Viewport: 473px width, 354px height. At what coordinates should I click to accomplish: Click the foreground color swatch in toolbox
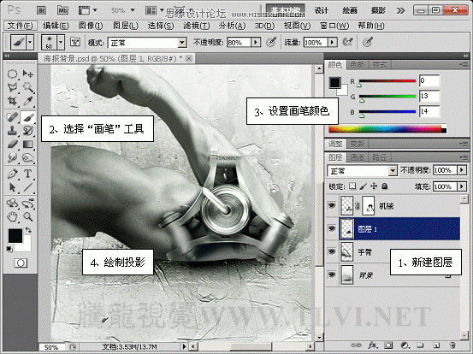(15, 235)
